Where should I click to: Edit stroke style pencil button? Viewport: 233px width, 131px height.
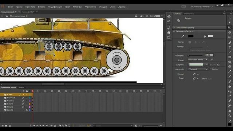(x=212, y=60)
